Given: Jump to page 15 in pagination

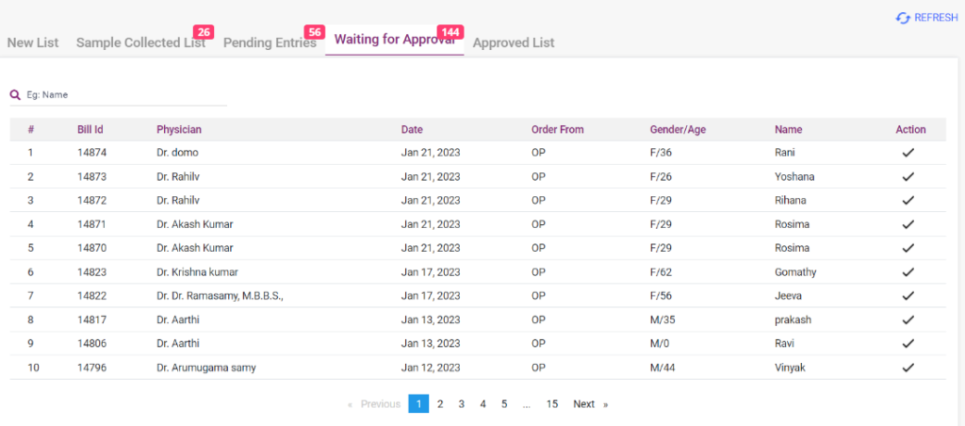Looking at the screenshot, I should tap(552, 403).
